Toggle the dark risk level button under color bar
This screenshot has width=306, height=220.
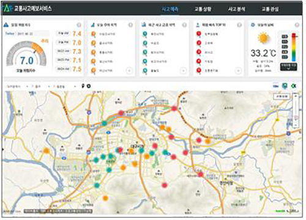click(x=288, y=67)
